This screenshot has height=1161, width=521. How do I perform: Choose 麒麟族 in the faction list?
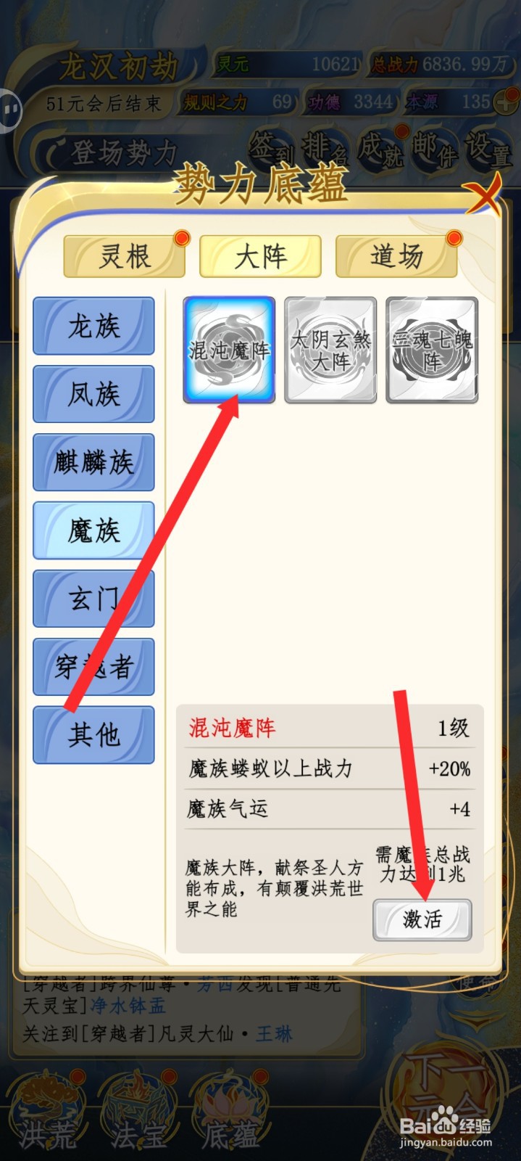pyautogui.click(x=94, y=462)
